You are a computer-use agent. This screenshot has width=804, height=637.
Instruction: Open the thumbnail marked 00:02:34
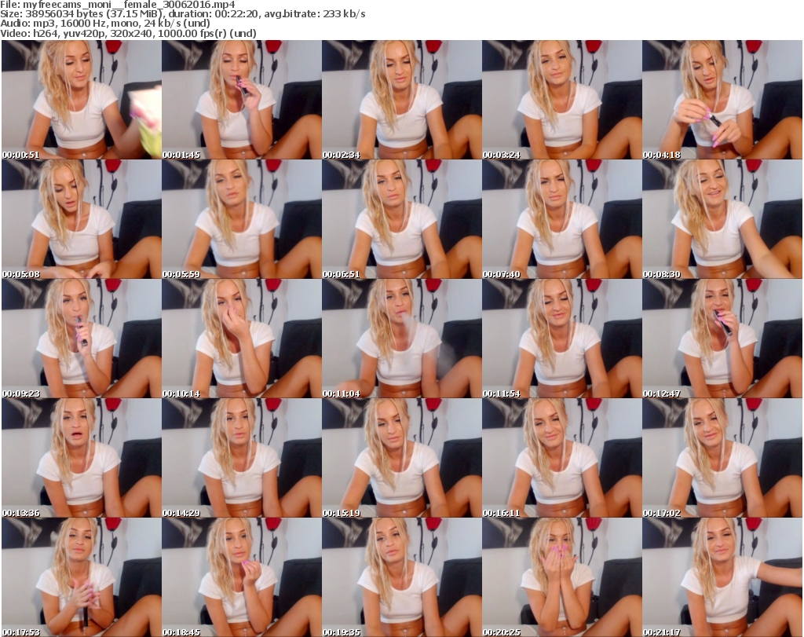401,100
